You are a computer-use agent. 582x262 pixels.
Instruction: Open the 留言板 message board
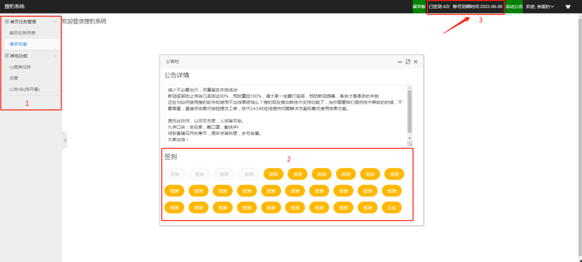coord(419,6)
